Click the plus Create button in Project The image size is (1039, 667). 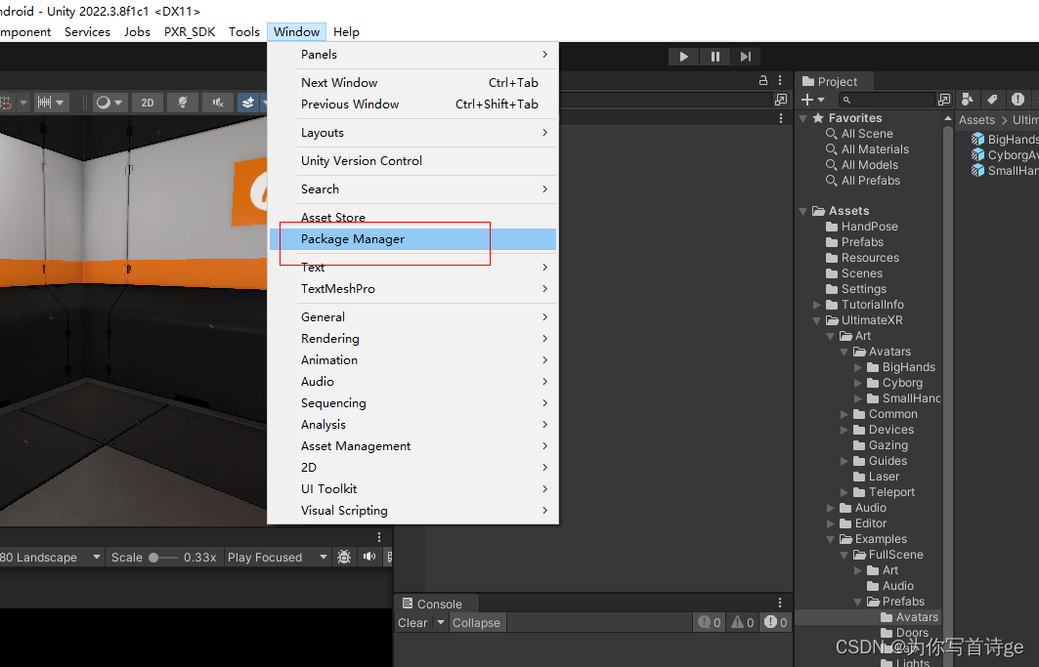pos(811,100)
